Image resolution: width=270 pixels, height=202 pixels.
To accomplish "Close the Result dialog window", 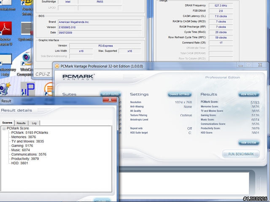I will [110, 100].
